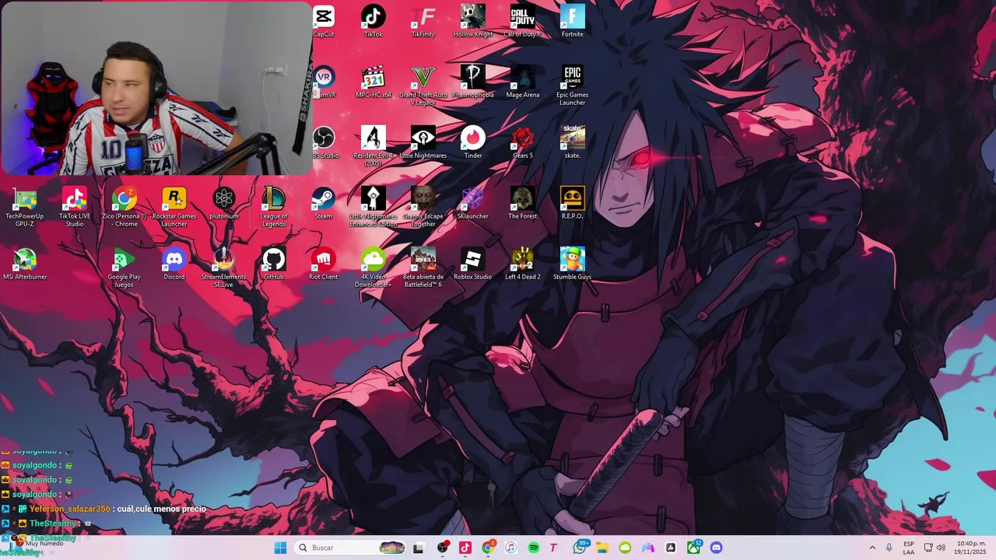Viewport: 996px width, 560px height.
Task: Select the TikTok LIVE Studio desktop shortcut
Action: click(x=75, y=207)
